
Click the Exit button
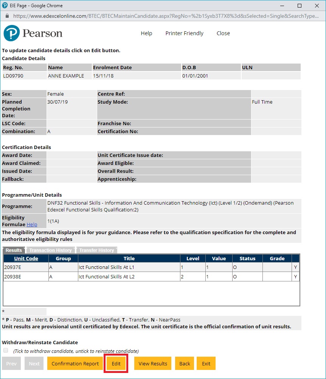pos(206,363)
